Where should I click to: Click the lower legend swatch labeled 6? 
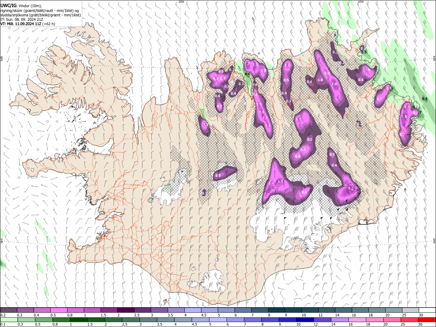click(235, 320)
